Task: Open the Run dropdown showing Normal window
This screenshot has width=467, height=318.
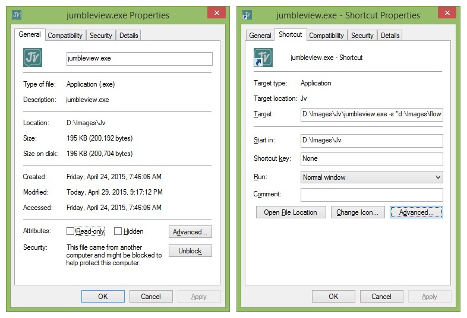Action: click(x=372, y=177)
